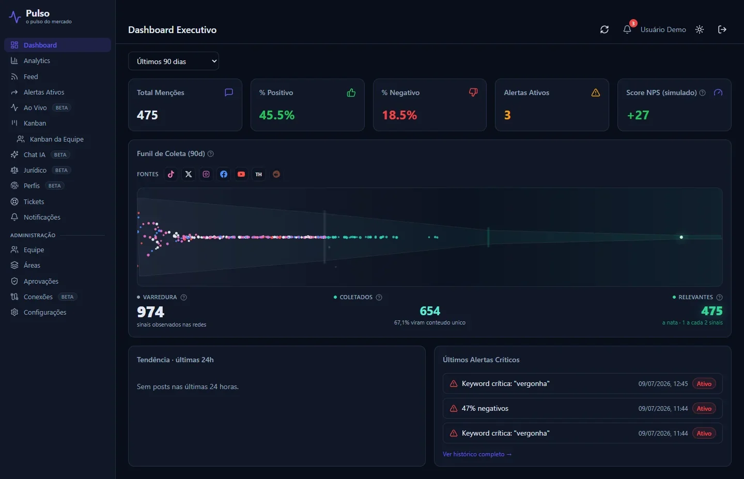Open Configurações settings
The height and width of the screenshot is (479, 744).
click(57, 312)
